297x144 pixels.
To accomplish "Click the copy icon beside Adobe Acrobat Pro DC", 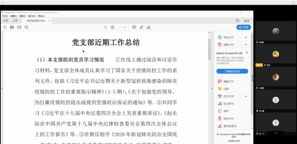I will tap(247, 52).
